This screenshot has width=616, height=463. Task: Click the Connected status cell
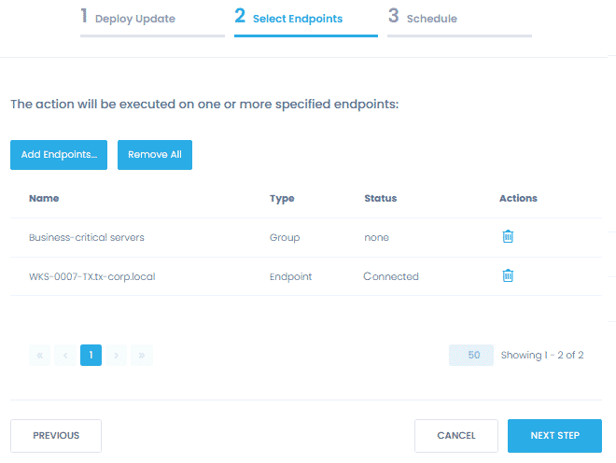point(391,276)
